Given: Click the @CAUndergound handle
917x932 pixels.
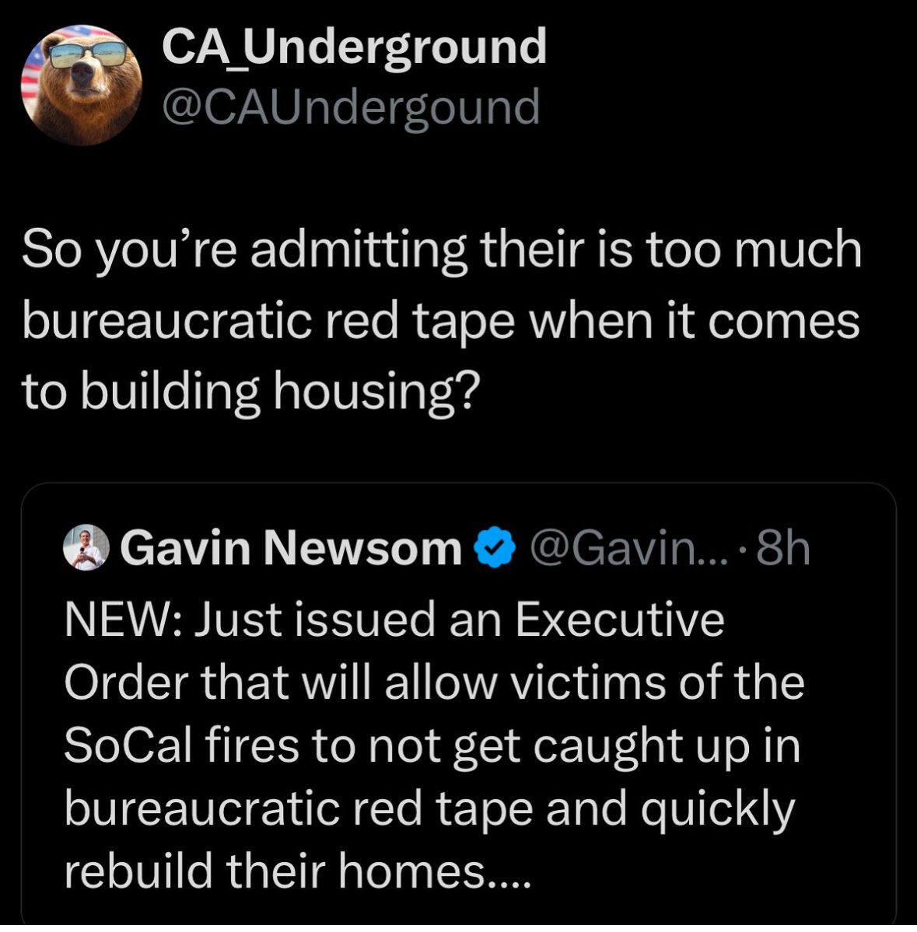Looking at the screenshot, I should [350, 107].
